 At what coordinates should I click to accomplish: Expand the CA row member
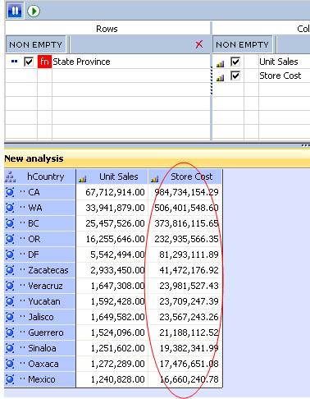(x=10, y=192)
